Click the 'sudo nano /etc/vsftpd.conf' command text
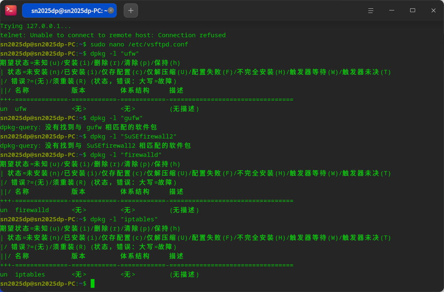Image resolution: width=444 pixels, height=292 pixels. (139, 44)
